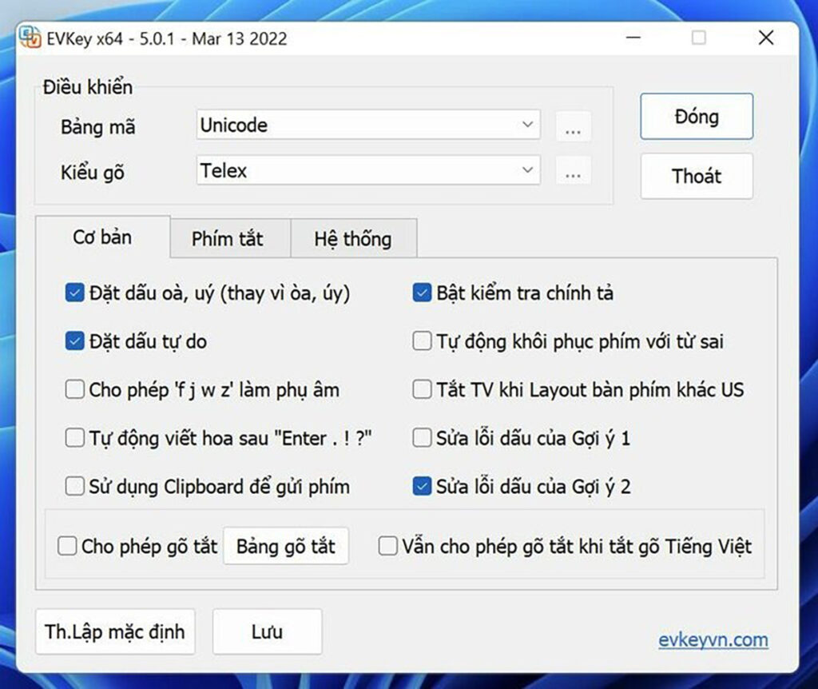Viewport: 818px width, 689px height.
Task: Click the Đóng button
Action: click(697, 117)
